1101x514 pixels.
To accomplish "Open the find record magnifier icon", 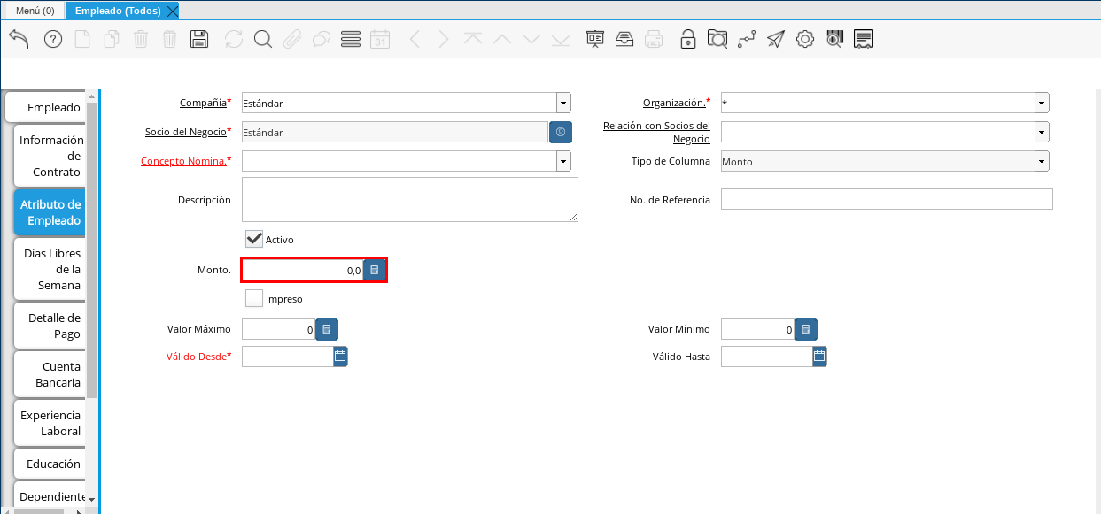I will tap(263, 39).
